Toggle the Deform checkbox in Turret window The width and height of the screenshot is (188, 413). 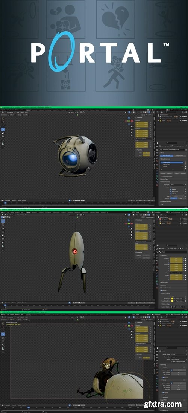tap(161, 291)
